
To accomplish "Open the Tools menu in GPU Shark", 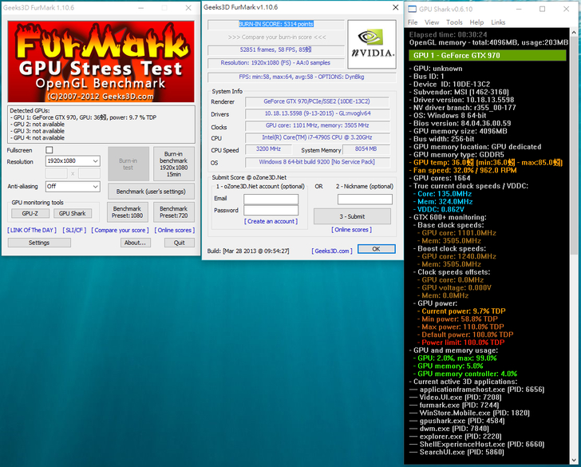I will click(454, 22).
